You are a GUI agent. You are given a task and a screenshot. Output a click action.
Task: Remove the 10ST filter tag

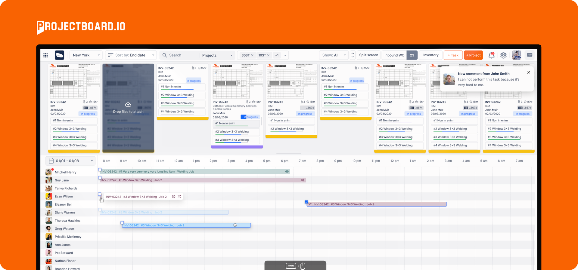(x=268, y=55)
